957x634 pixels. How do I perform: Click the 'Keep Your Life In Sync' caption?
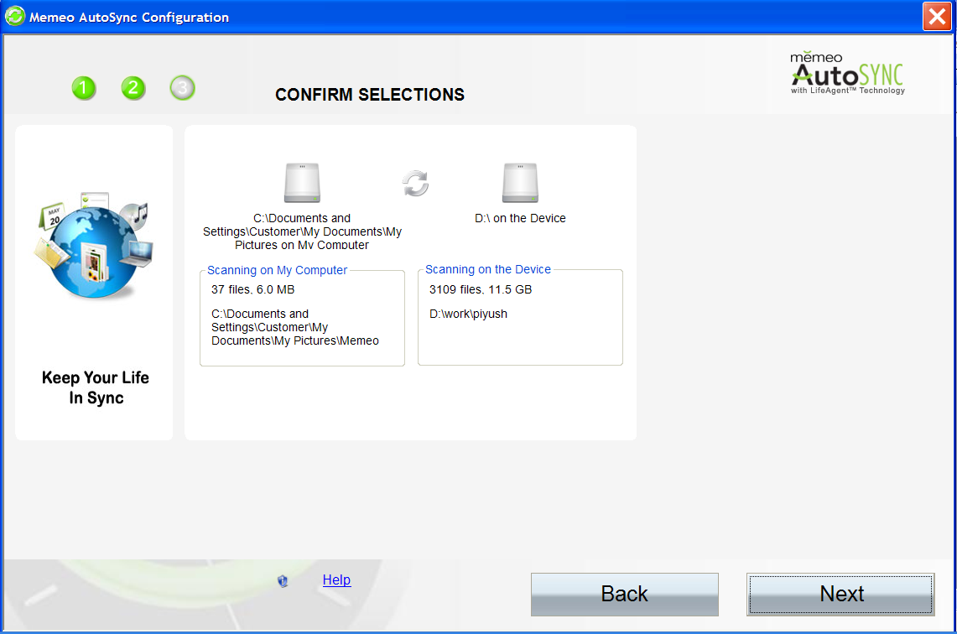coord(96,387)
